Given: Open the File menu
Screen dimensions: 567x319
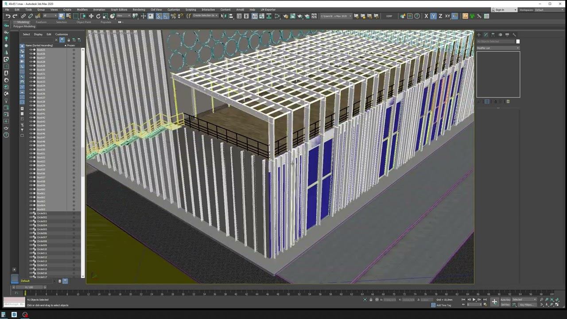Looking at the screenshot, I should 7,9.
